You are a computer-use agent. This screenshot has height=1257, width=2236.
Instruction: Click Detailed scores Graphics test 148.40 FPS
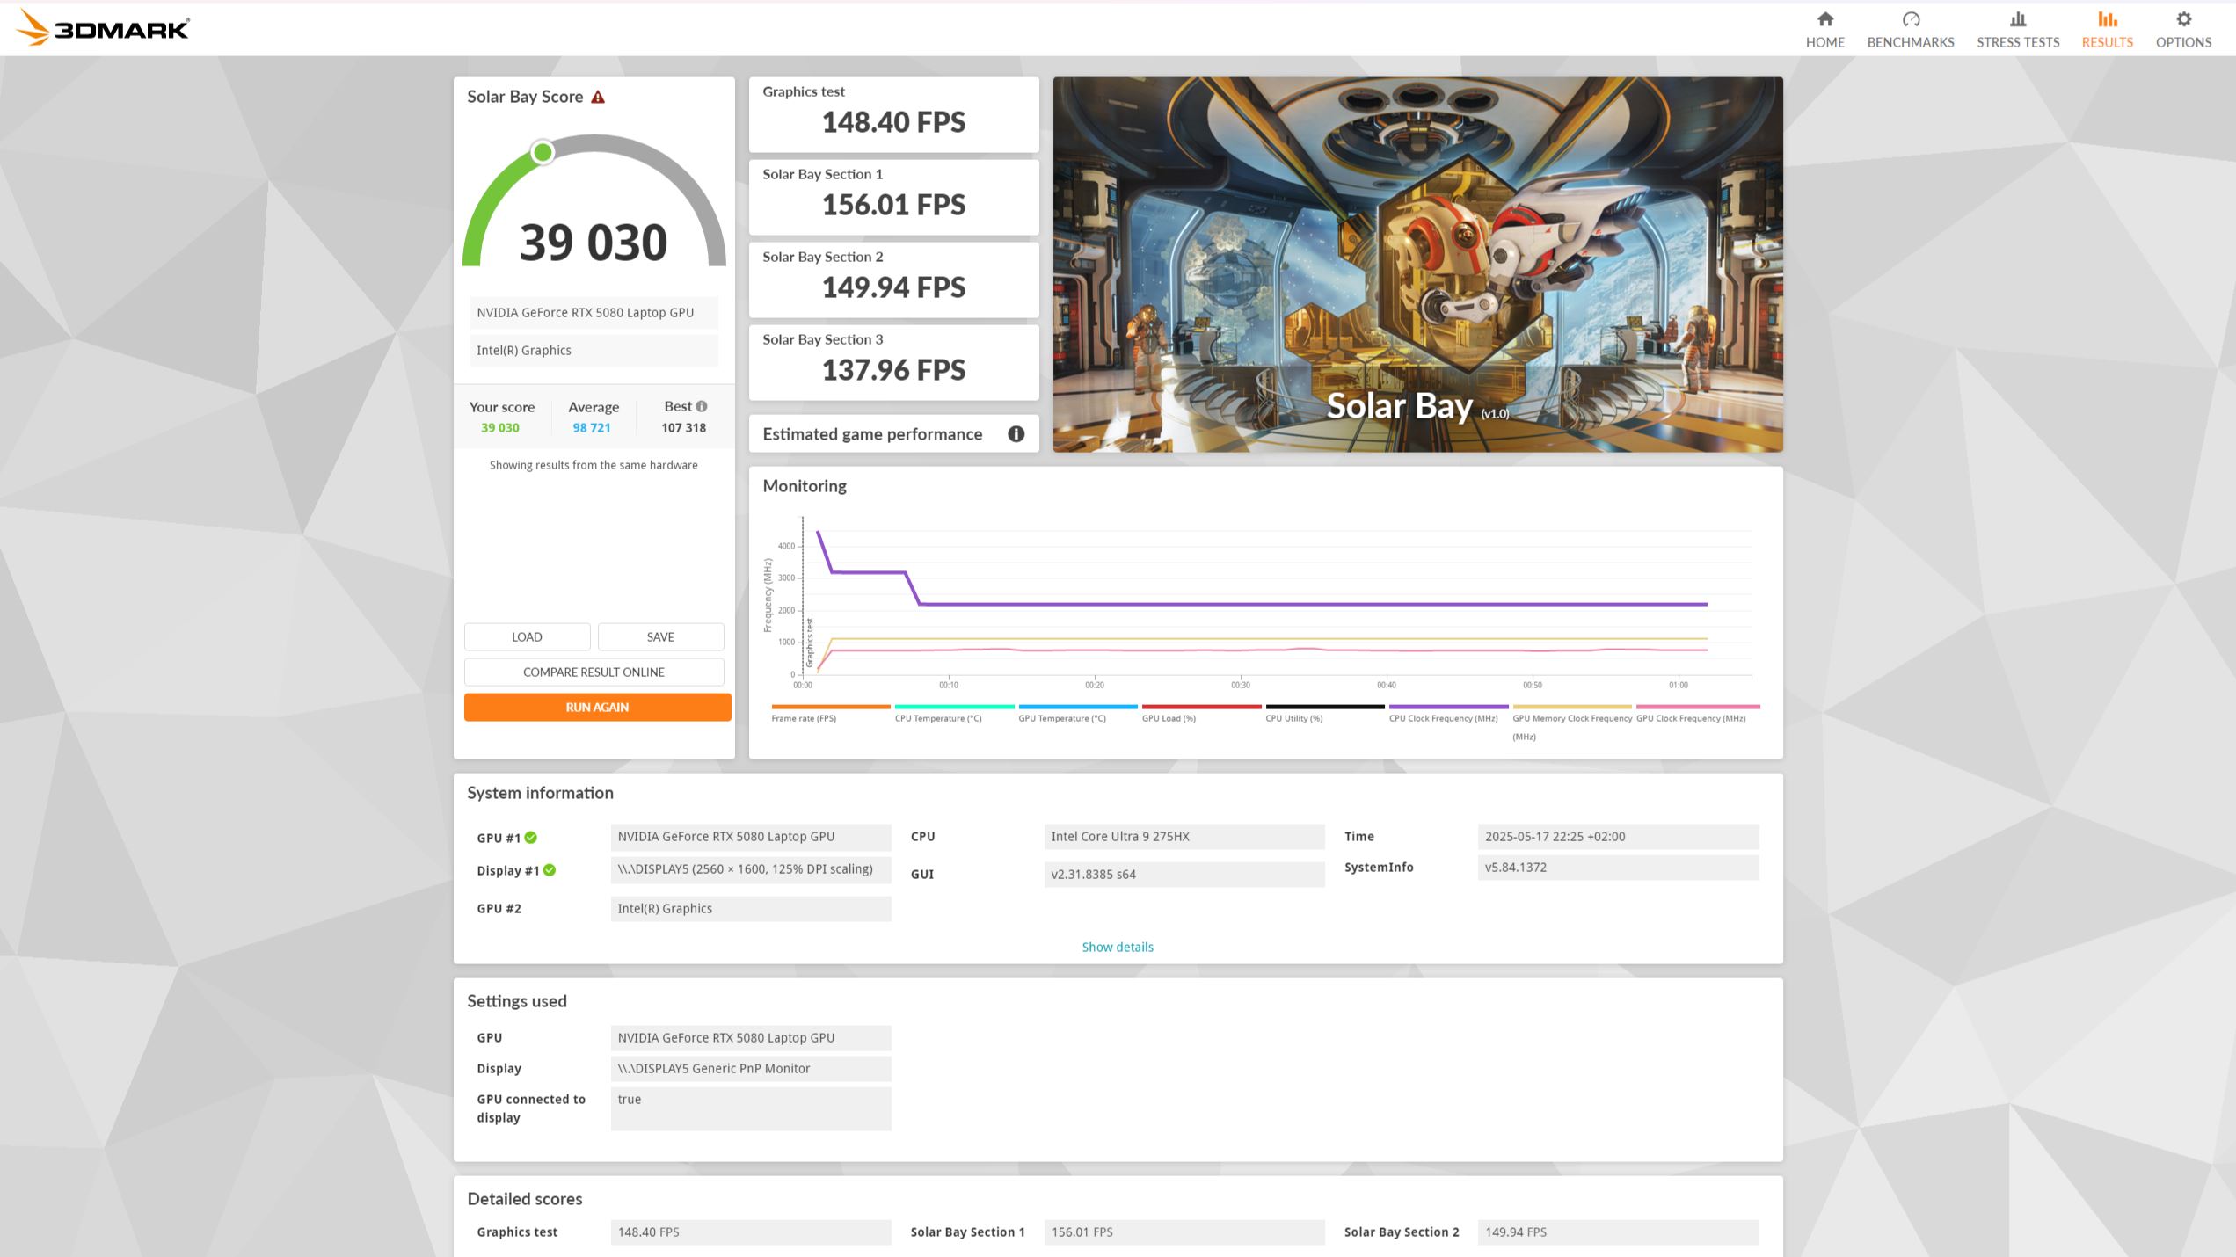pos(751,1232)
